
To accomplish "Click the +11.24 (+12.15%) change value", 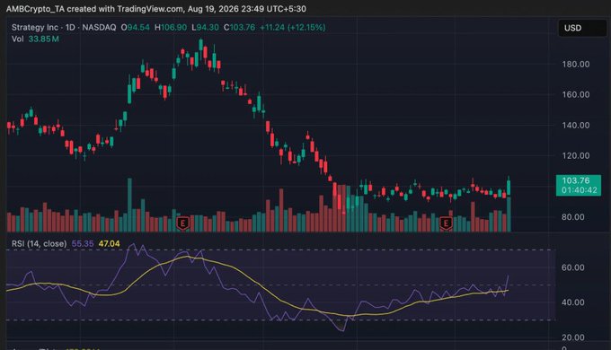I will click(x=292, y=27).
